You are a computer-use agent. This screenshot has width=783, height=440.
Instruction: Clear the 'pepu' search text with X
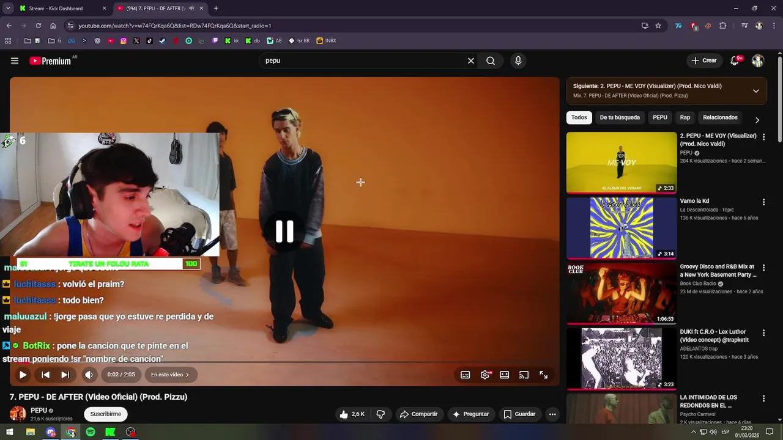click(x=471, y=61)
